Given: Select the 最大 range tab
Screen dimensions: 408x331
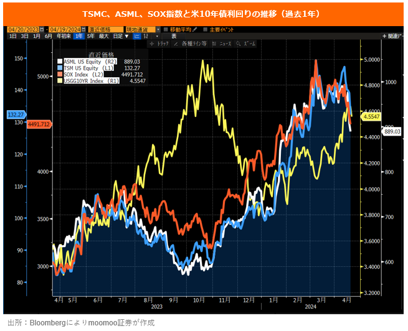Looking at the screenshot, I should point(103,36).
